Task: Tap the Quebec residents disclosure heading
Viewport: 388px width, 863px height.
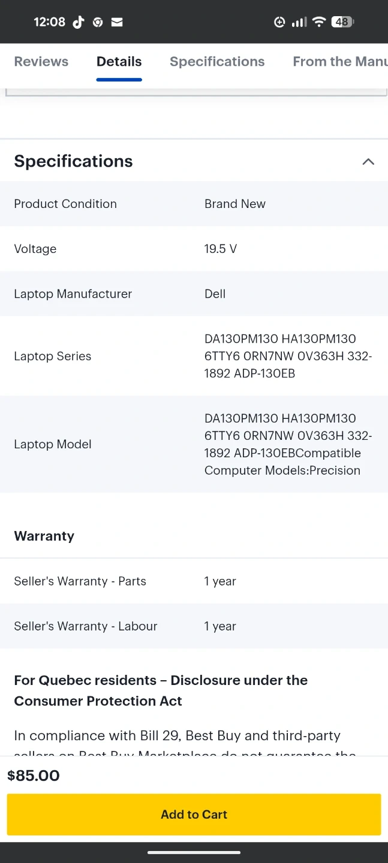Action: (x=161, y=690)
